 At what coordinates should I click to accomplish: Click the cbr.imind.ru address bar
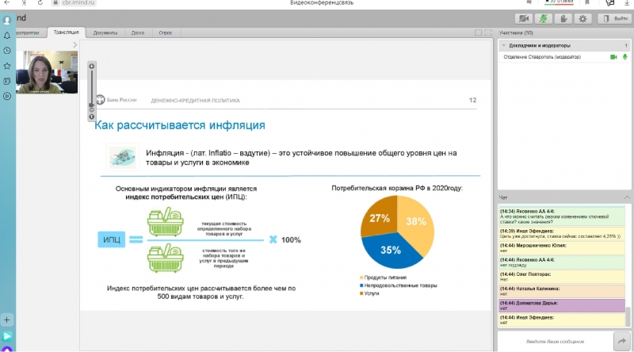(78, 3)
